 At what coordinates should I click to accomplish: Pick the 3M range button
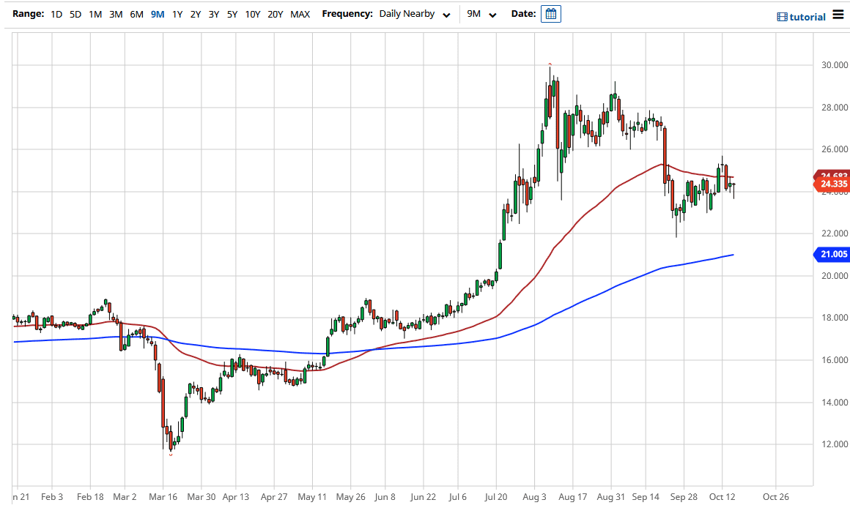coord(116,14)
